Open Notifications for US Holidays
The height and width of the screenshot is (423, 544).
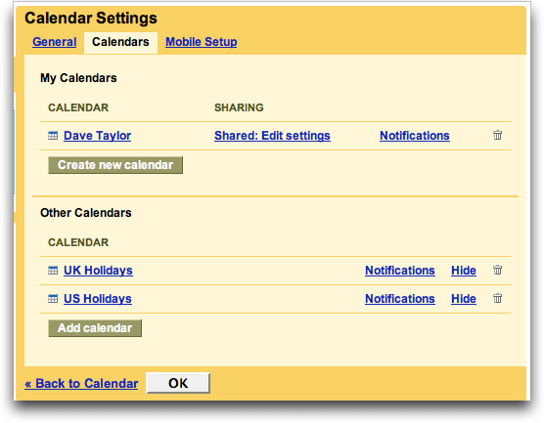point(400,299)
